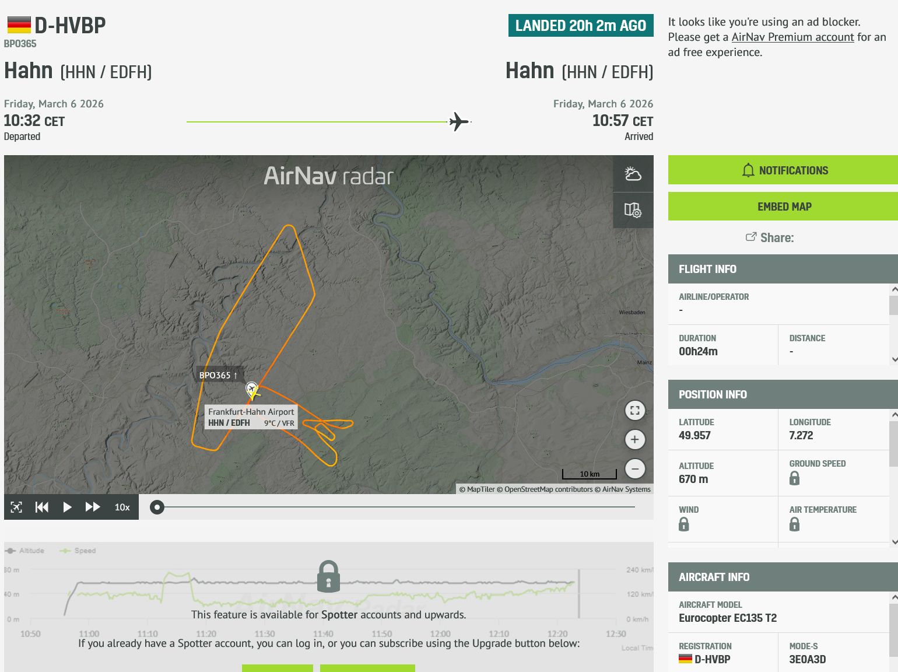Fast forward the flight replay
This screenshot has width=898, height=672.
coord(93,507)
